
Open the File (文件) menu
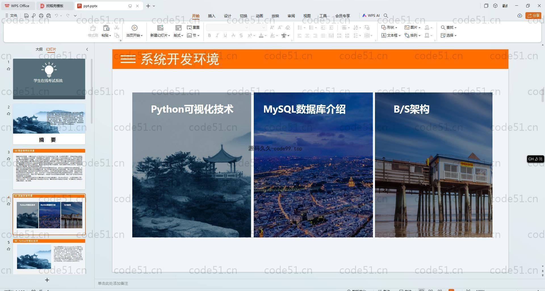click(x=11, y=16)
